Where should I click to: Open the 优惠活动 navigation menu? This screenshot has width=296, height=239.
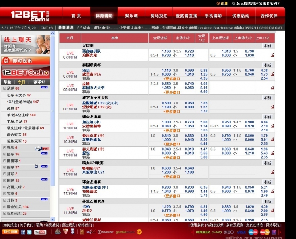point(241,16)
